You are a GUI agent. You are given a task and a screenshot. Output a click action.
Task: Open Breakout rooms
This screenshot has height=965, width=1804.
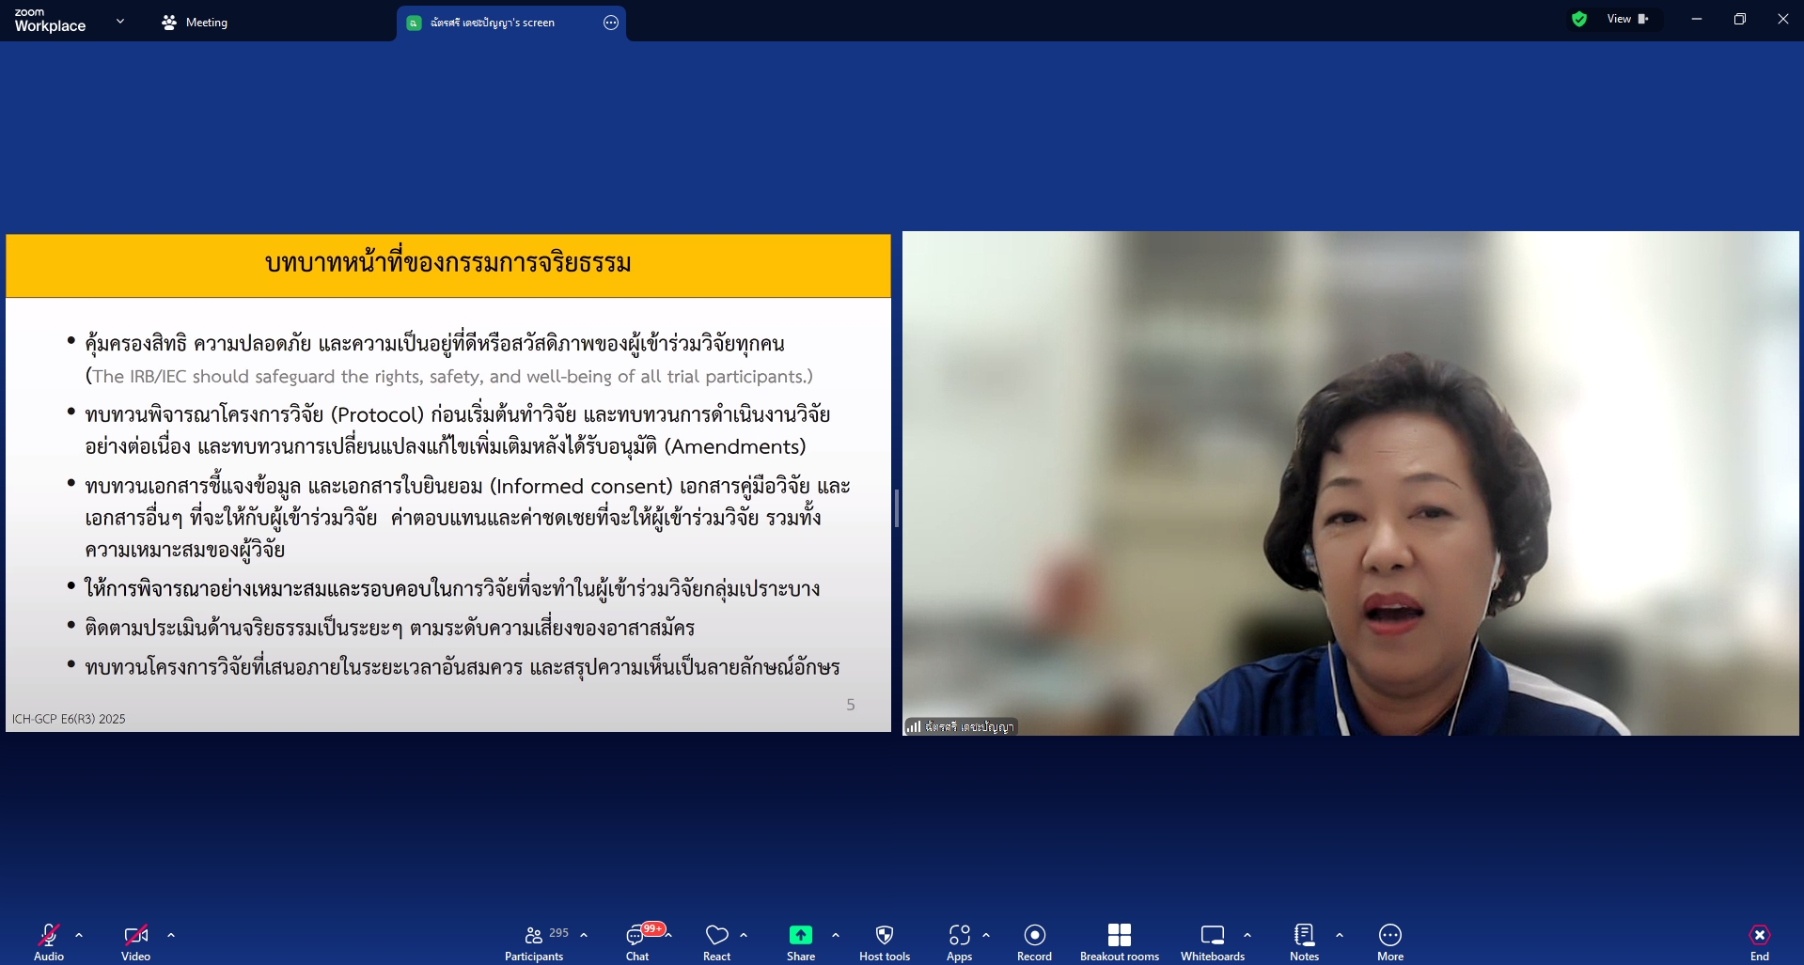(1119, 941)
